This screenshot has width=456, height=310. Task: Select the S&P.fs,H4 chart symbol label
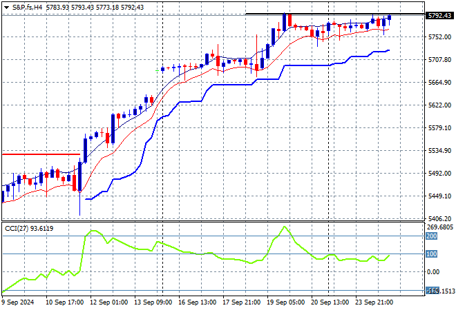(26, 6)
